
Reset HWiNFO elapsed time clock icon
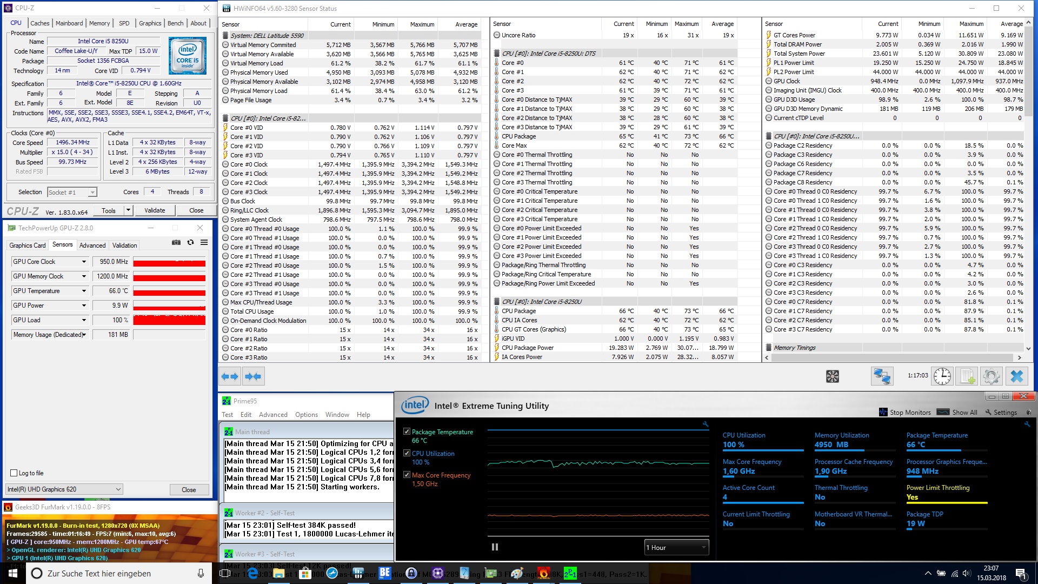942,376
